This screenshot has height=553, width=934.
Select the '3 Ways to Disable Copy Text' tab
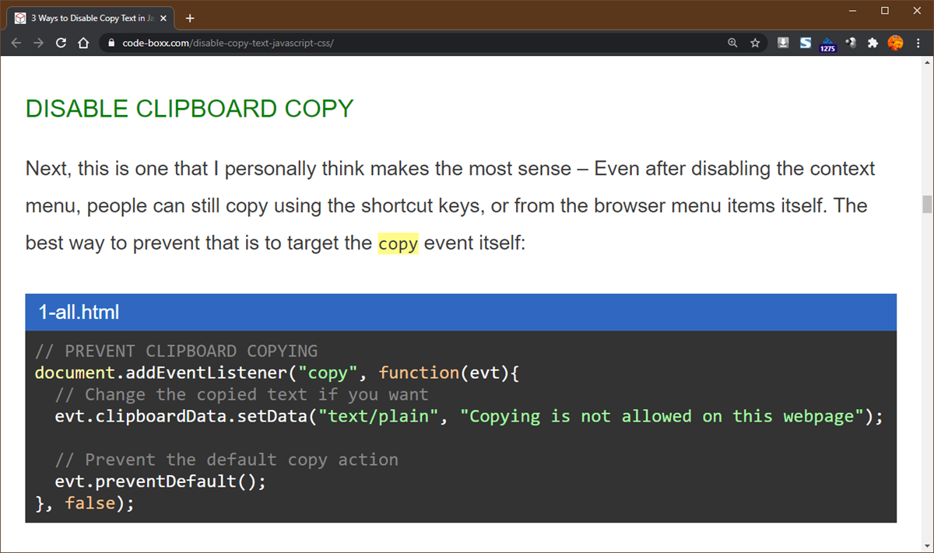click(92, 18)
